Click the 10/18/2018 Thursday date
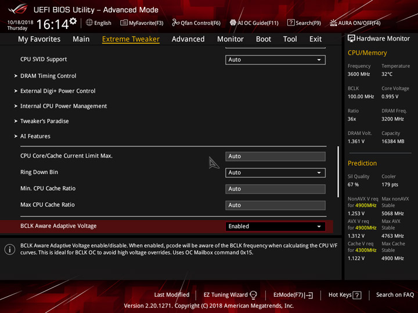418x313 pixels. coord(20,25)
